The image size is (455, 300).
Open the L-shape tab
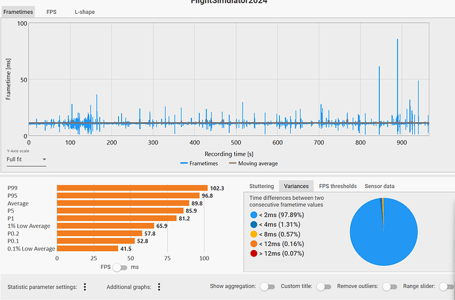[x=82, y=12]
